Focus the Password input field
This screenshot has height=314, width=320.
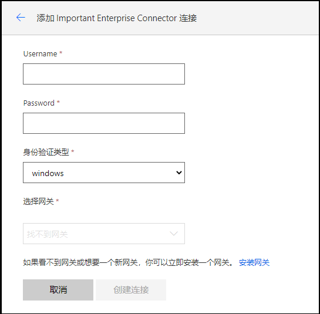(104, 123)
